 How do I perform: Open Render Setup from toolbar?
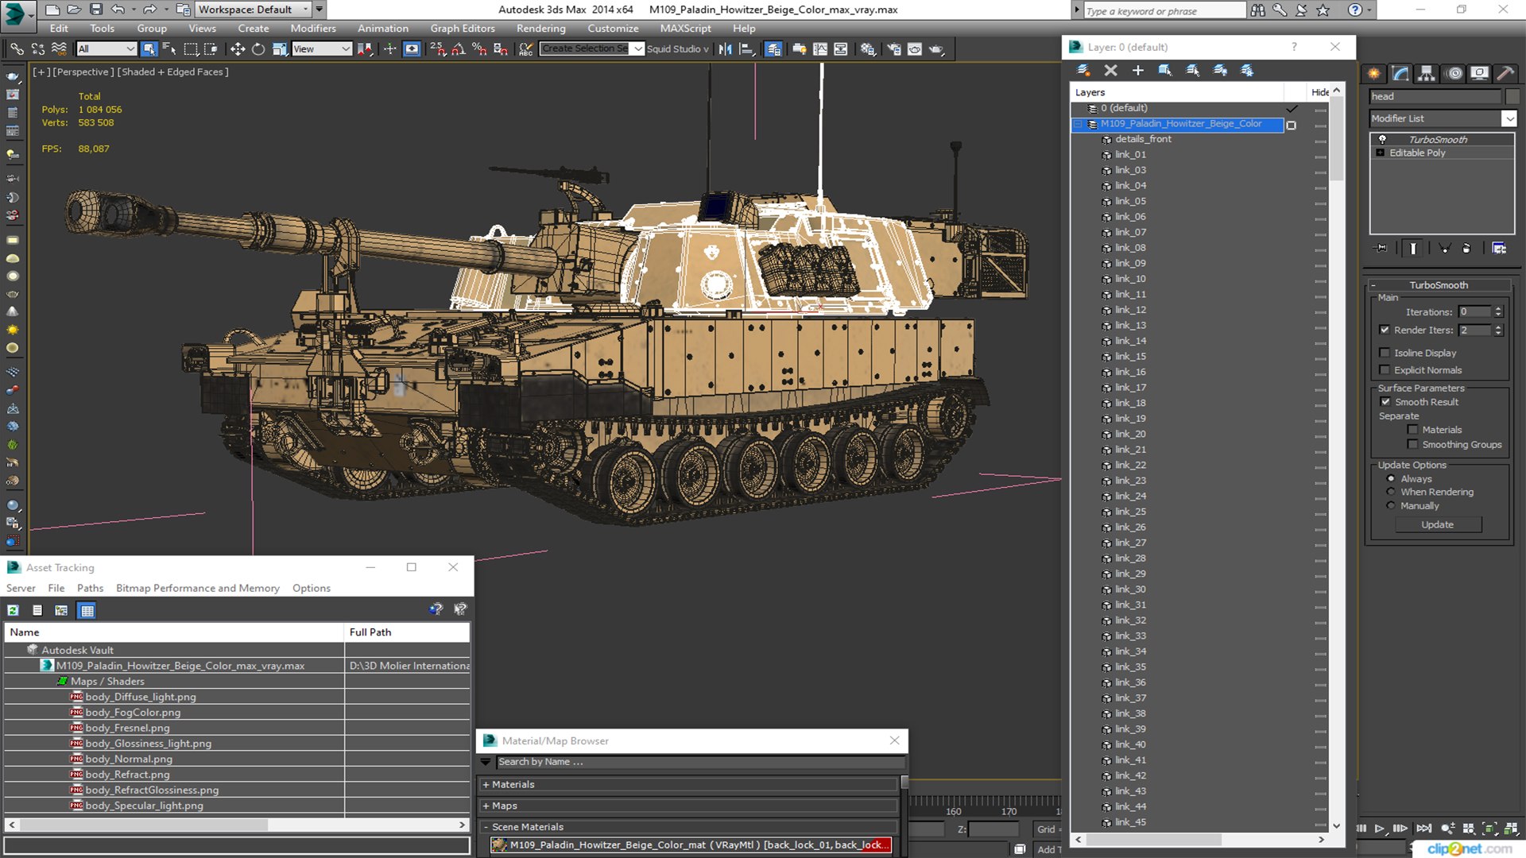coord(894,49)
